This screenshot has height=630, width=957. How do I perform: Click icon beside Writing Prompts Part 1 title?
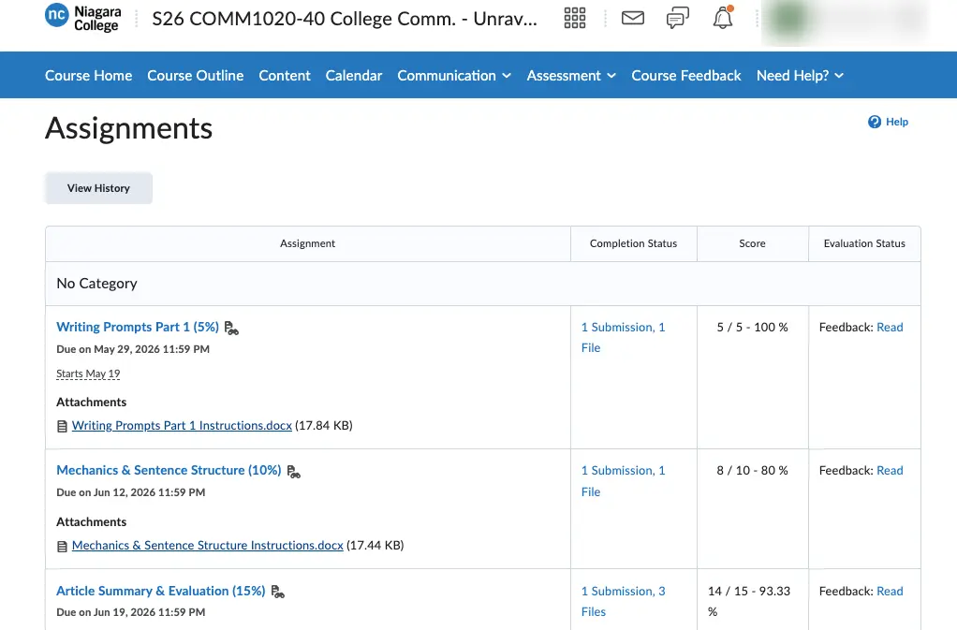click(x=231, y=329)
